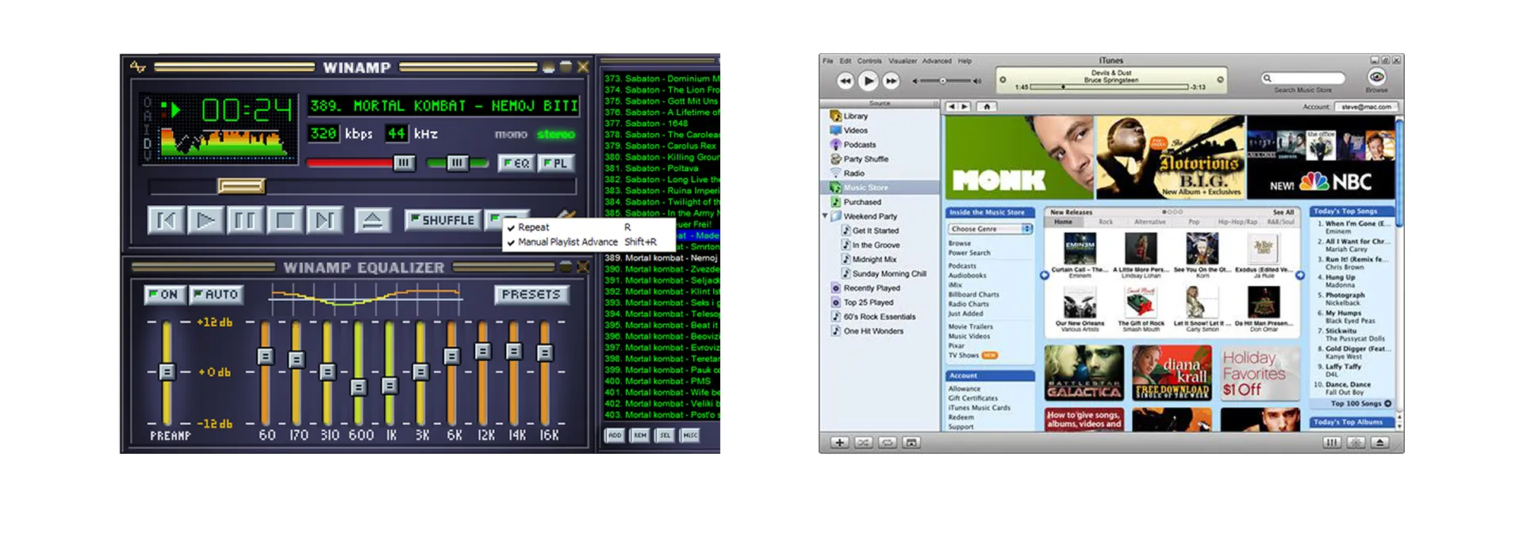
Task: Open the iTunes store home icon
Action: [x=987, y=106]
